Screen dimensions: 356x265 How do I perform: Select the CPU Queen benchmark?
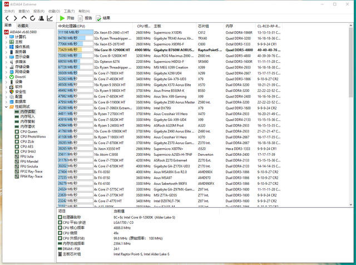(29, 131)
